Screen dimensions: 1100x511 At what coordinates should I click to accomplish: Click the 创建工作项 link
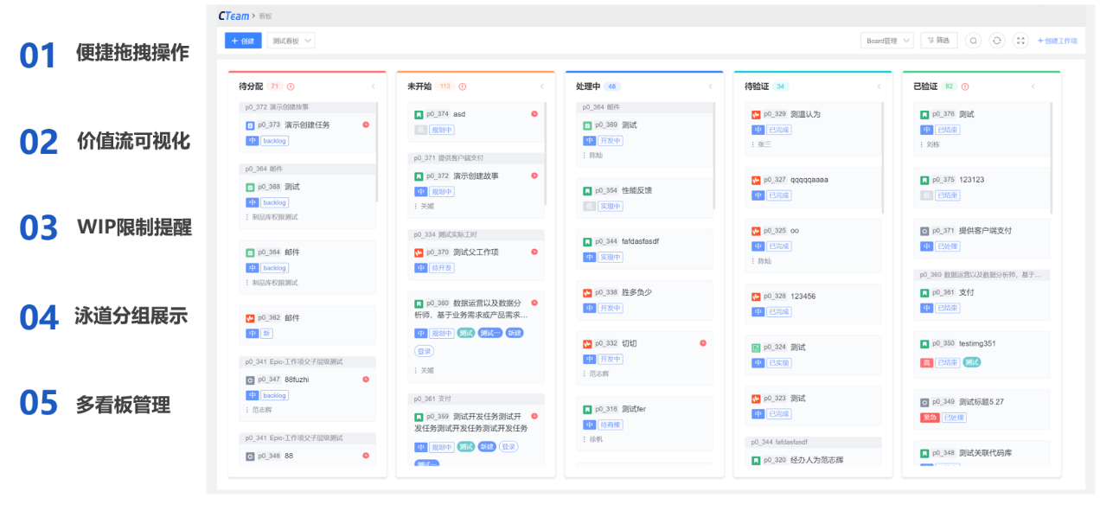click(1058, 41)
